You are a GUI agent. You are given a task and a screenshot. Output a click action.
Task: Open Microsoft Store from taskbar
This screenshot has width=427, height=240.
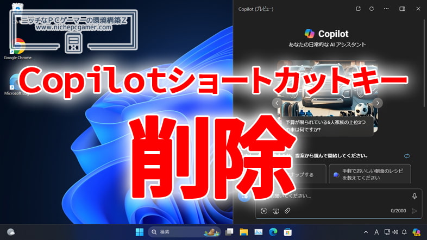tap(287, 232)
